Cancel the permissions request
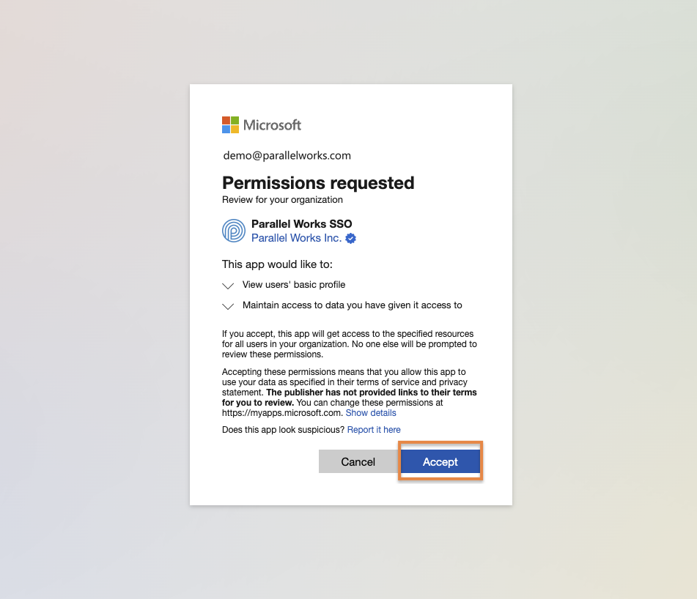 point(358,461)
